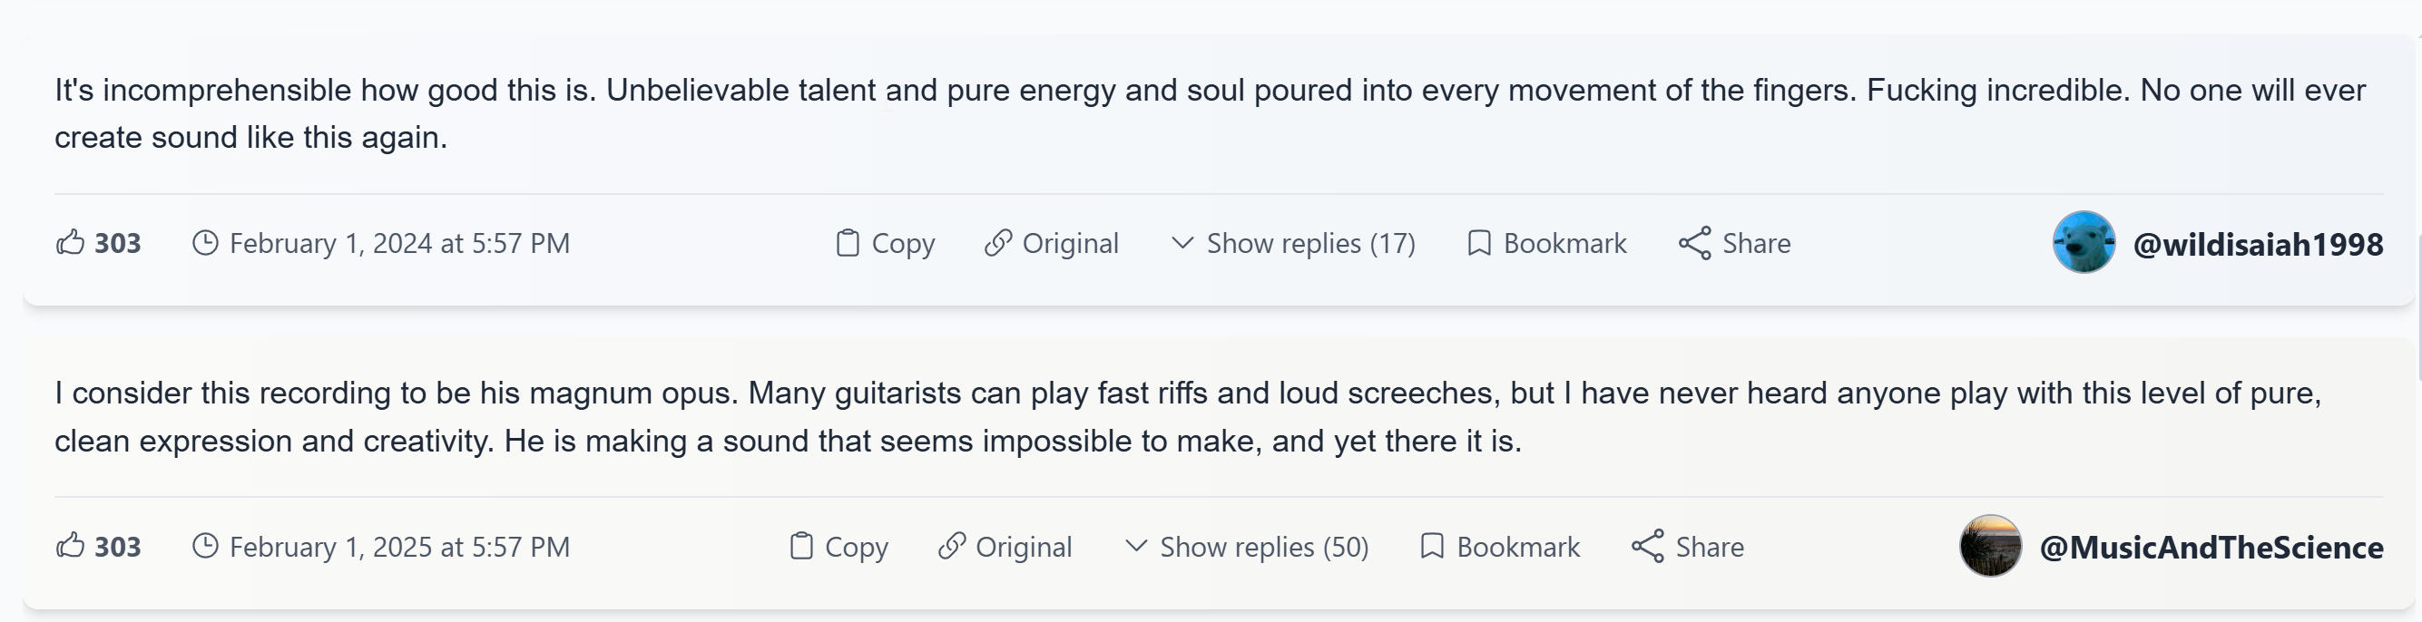
Task: Click thumbs-up icon on wildisaiah1998's comment
Action: [71, 242]
